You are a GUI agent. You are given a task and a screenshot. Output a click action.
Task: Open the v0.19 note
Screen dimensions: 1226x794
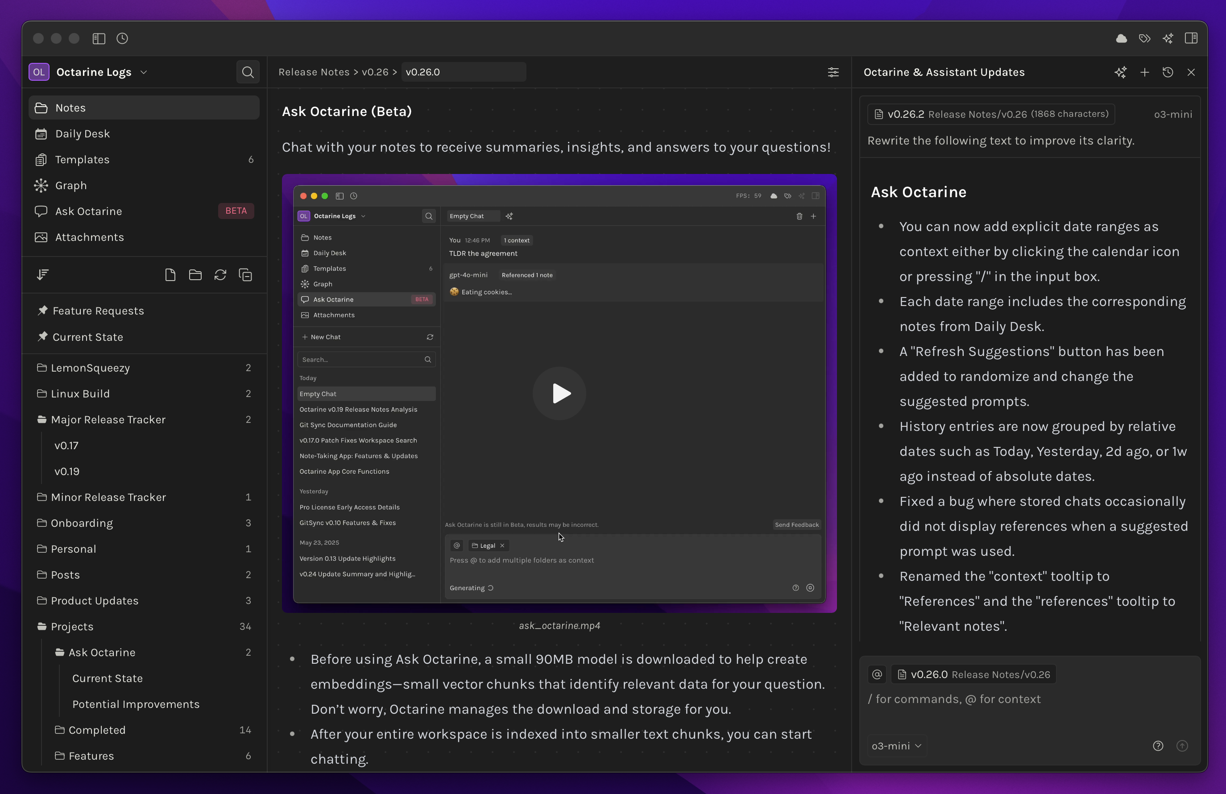point(67,471)
